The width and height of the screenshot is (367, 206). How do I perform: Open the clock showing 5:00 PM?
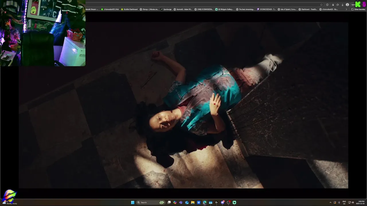[x=360, y=203]
